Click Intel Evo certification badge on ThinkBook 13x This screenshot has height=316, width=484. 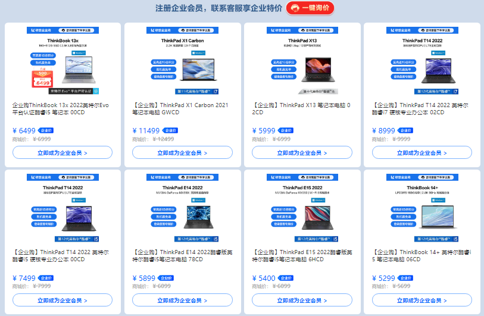pos(73,91)
